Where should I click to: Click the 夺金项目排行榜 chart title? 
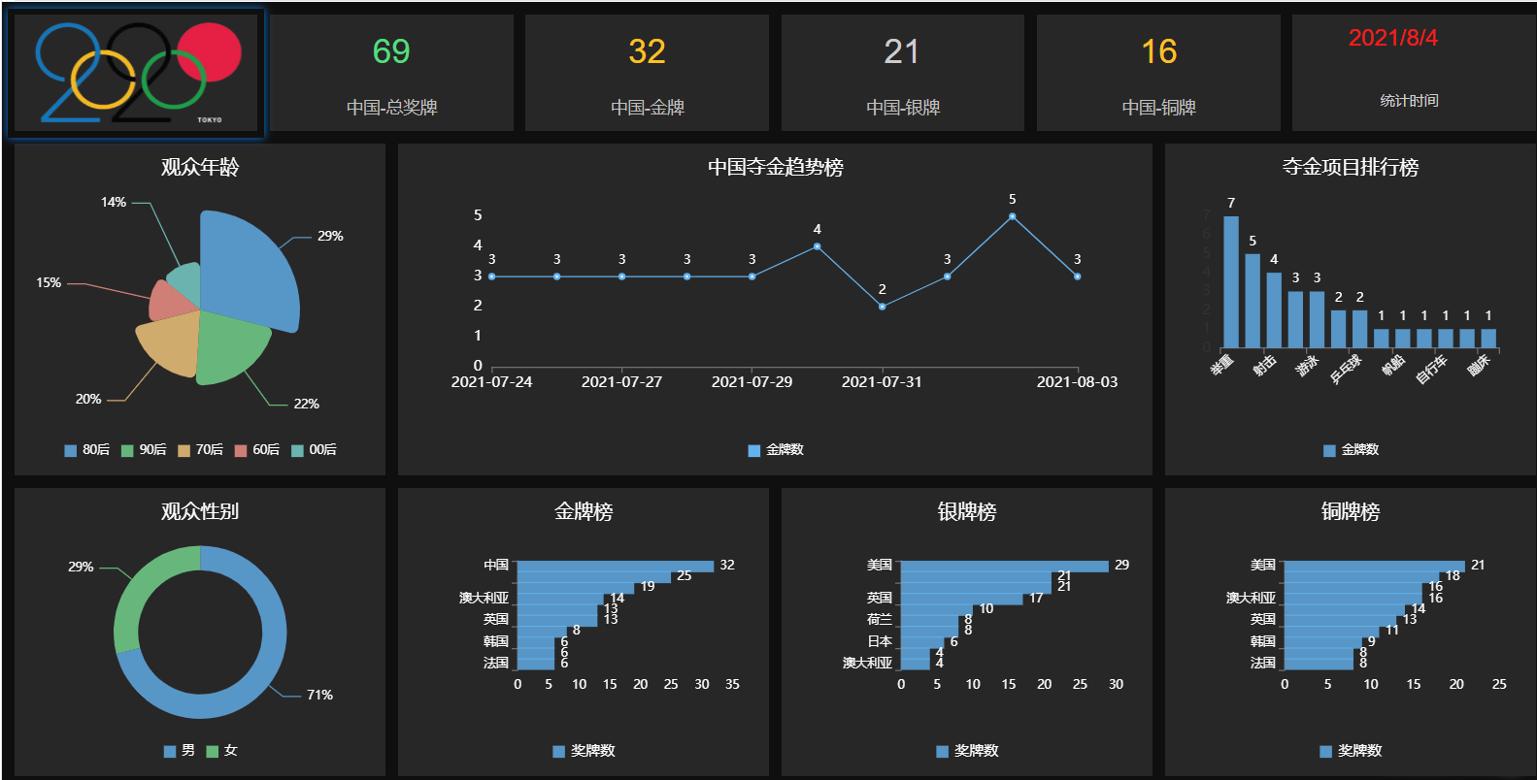[1351, 167]
